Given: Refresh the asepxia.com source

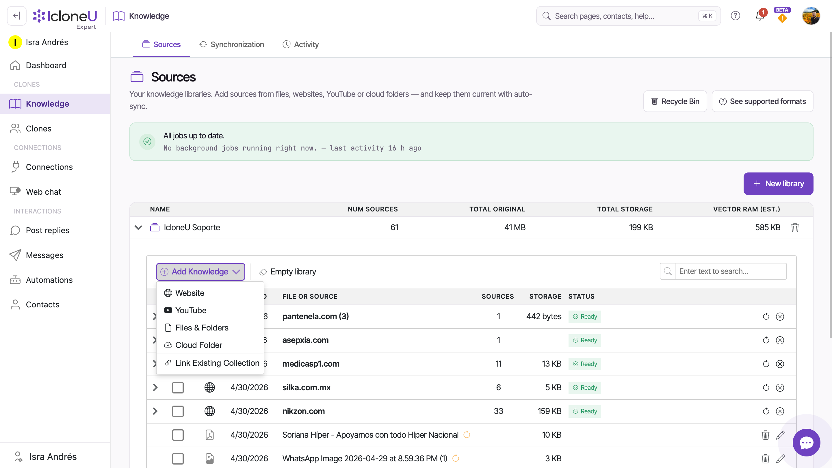Looking at the screenshot, I should tap(766, 340).
